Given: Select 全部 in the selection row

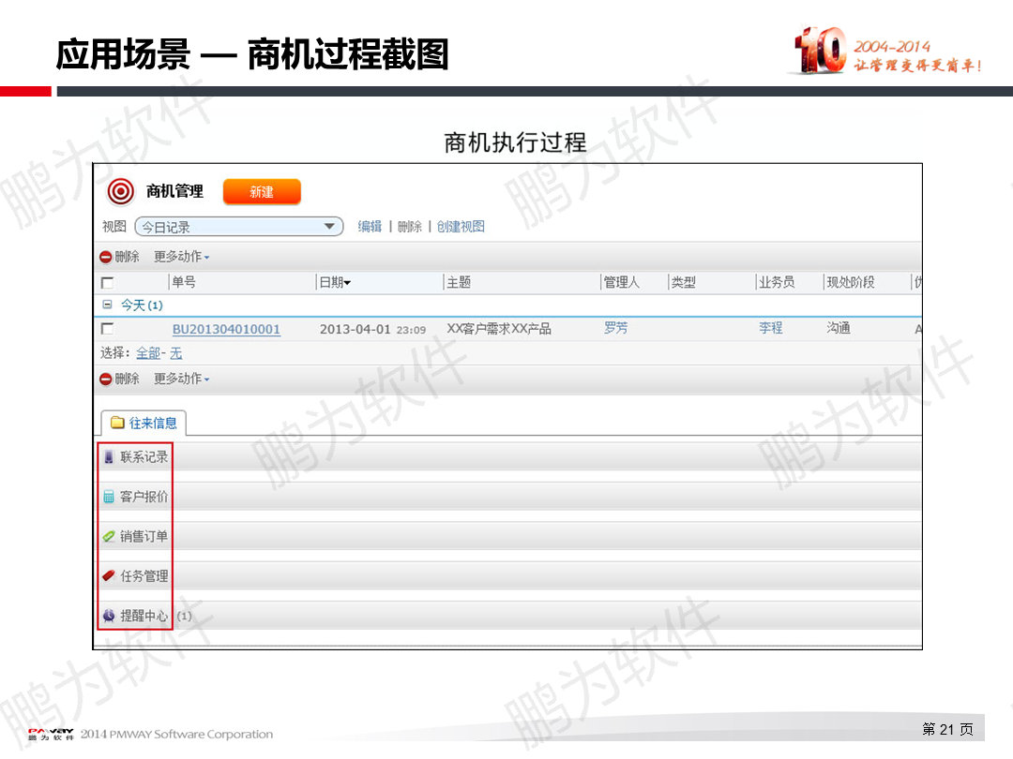Looking at the screenshot, I should point(148,353).
